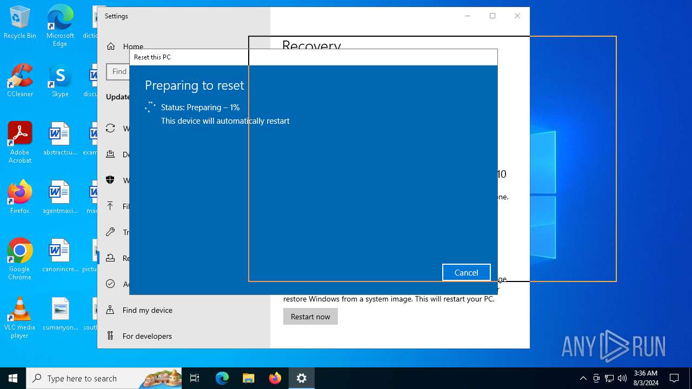Cancel the Reset this PC operation

[x=466, y=273]
